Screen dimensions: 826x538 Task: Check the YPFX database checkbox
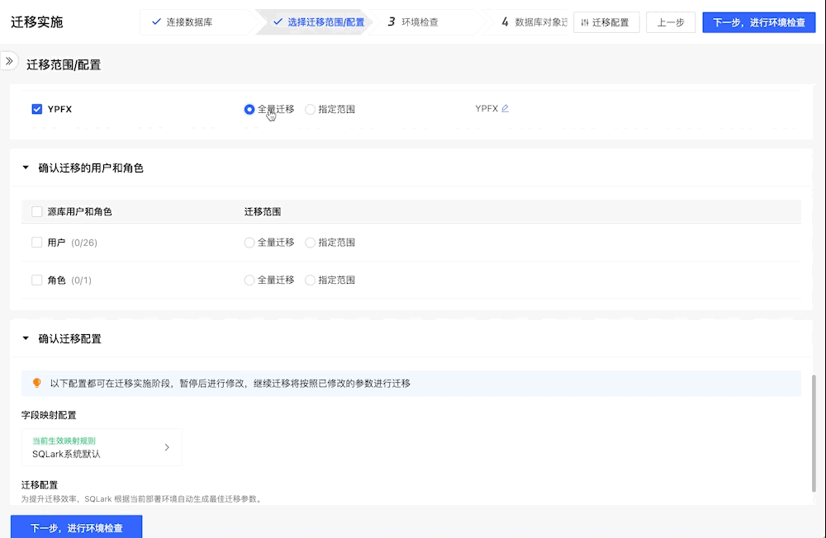(x=36, y=108)
